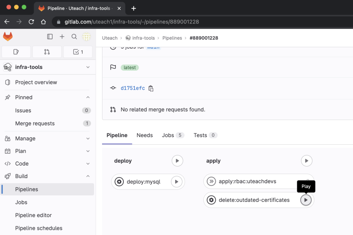
Task: Open commit link d1751efc
Action: coord(133,88)
